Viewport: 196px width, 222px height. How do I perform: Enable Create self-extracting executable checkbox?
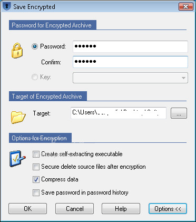(36, 155)
